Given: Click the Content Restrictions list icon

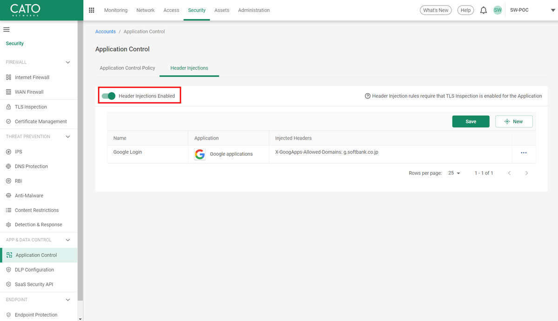Looking at the screenshot, I should (x=8, y=210).
